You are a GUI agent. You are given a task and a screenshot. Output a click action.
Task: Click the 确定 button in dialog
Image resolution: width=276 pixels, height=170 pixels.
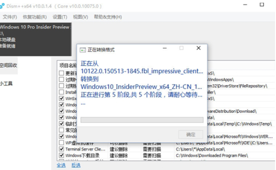click(x=190, y=134)
